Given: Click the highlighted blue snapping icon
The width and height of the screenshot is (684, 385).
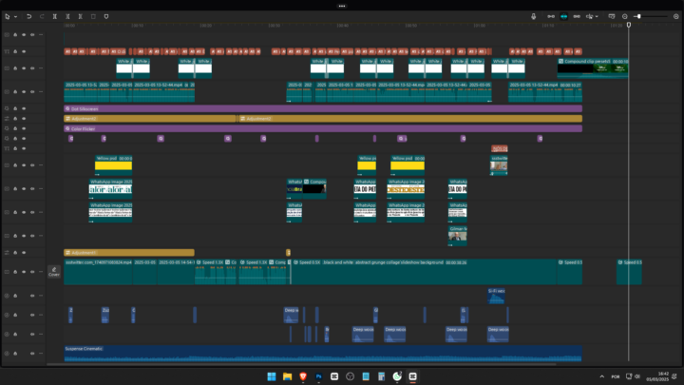Looking at the screenshot, I should click(x=563, y=16).
